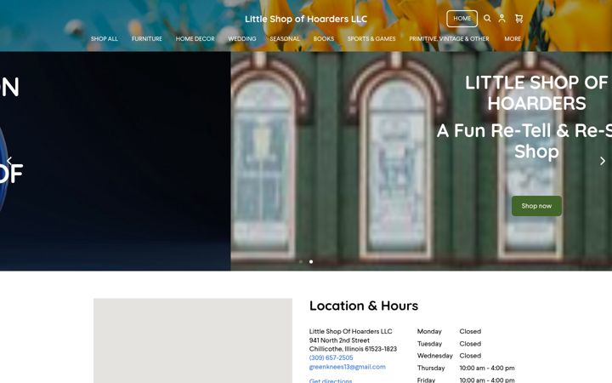This screenshot has height=383, width=612.
Task: Open the HOME DECOR category
Action: pyautogui.click(x=195, y=38)
